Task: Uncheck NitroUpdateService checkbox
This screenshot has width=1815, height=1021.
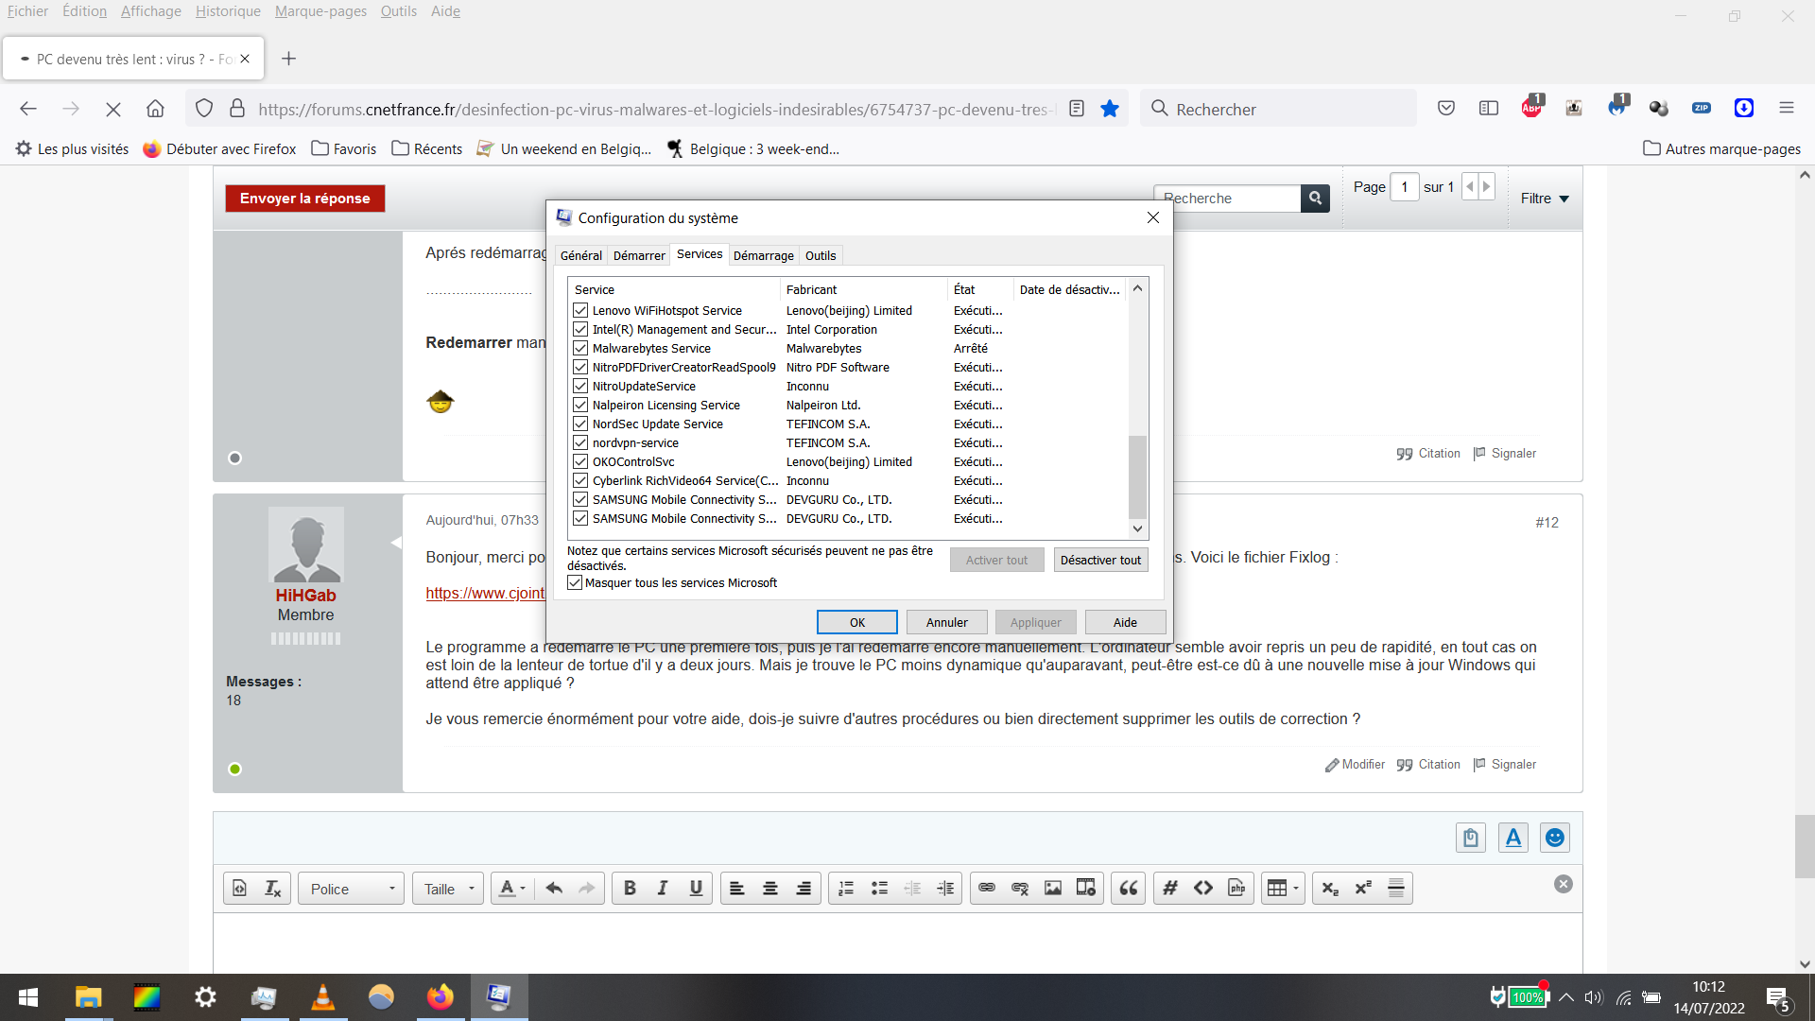Action: click(x=580, y=386)
